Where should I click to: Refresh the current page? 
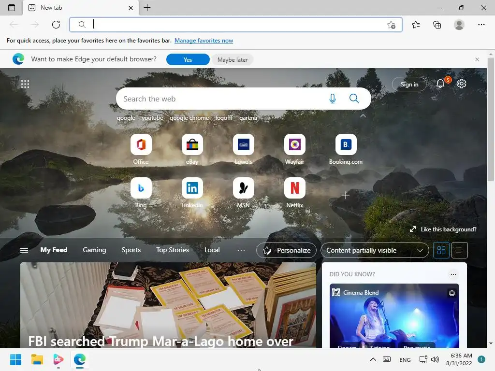click(x=56, y=25)
